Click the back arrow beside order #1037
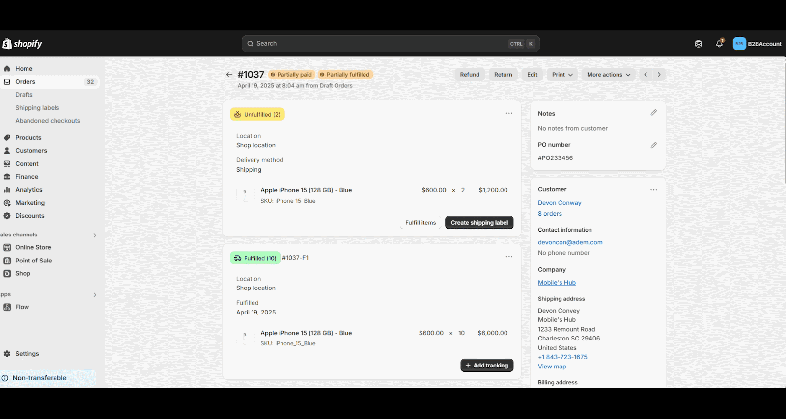 point(229,75)
